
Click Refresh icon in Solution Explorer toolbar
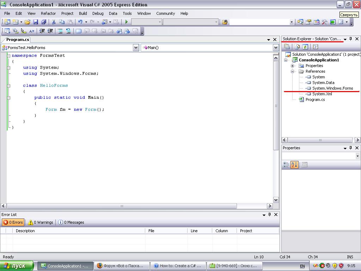point(305,47)
